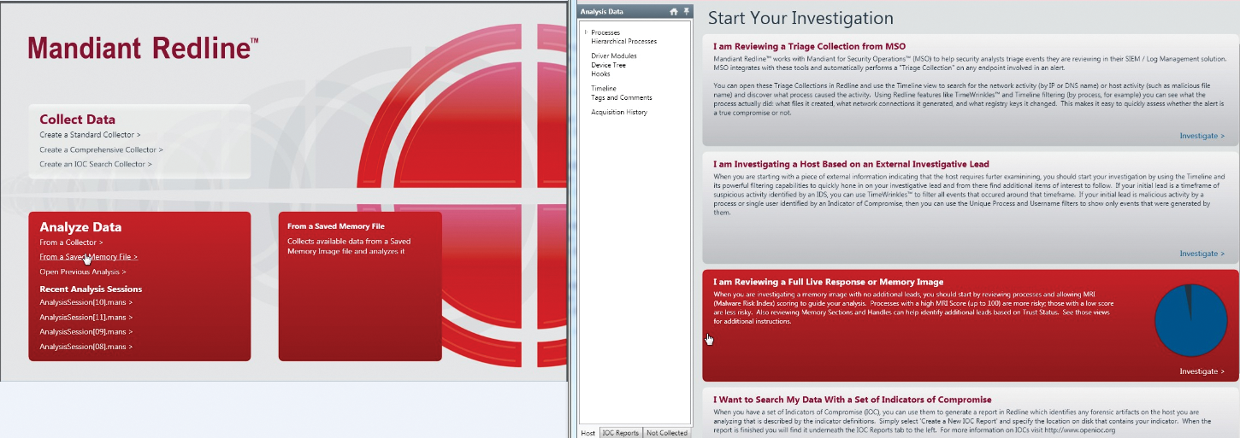
Task: Click the Collect Data heading
Action: click(77, 120)
